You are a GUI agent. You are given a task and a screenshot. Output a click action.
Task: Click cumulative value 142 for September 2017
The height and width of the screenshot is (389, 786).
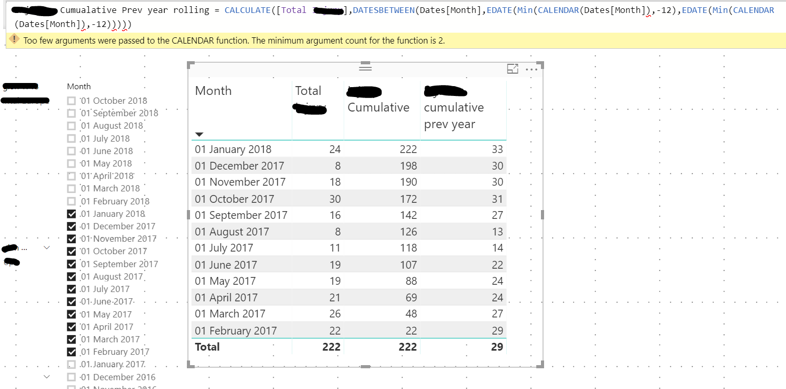409,215
